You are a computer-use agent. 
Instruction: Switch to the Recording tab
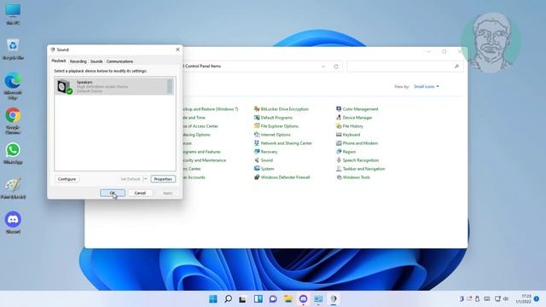pos(78,61)
